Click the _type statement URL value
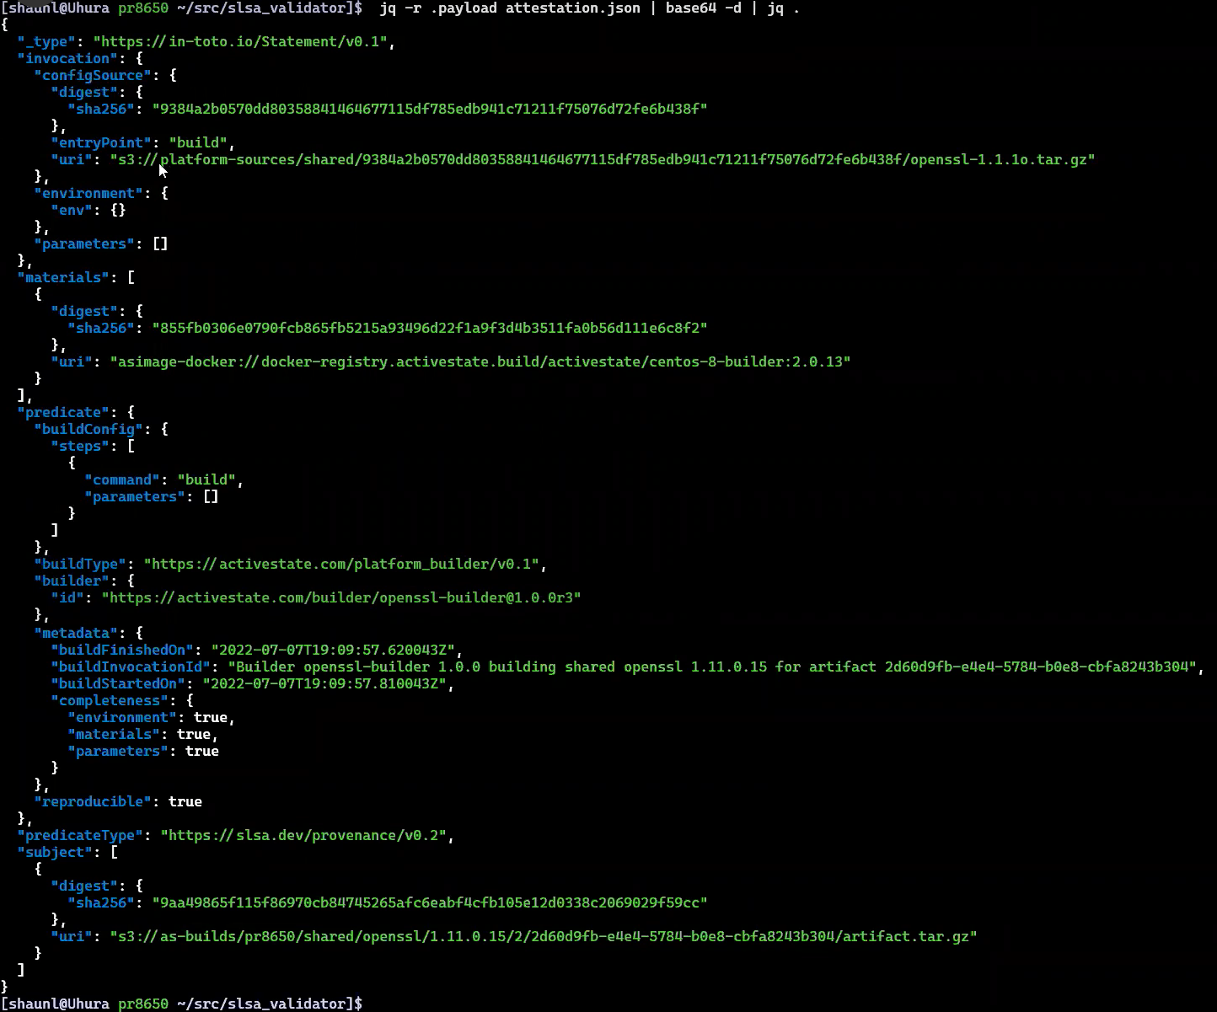The image size is (1217, 1012). [241, 40]
